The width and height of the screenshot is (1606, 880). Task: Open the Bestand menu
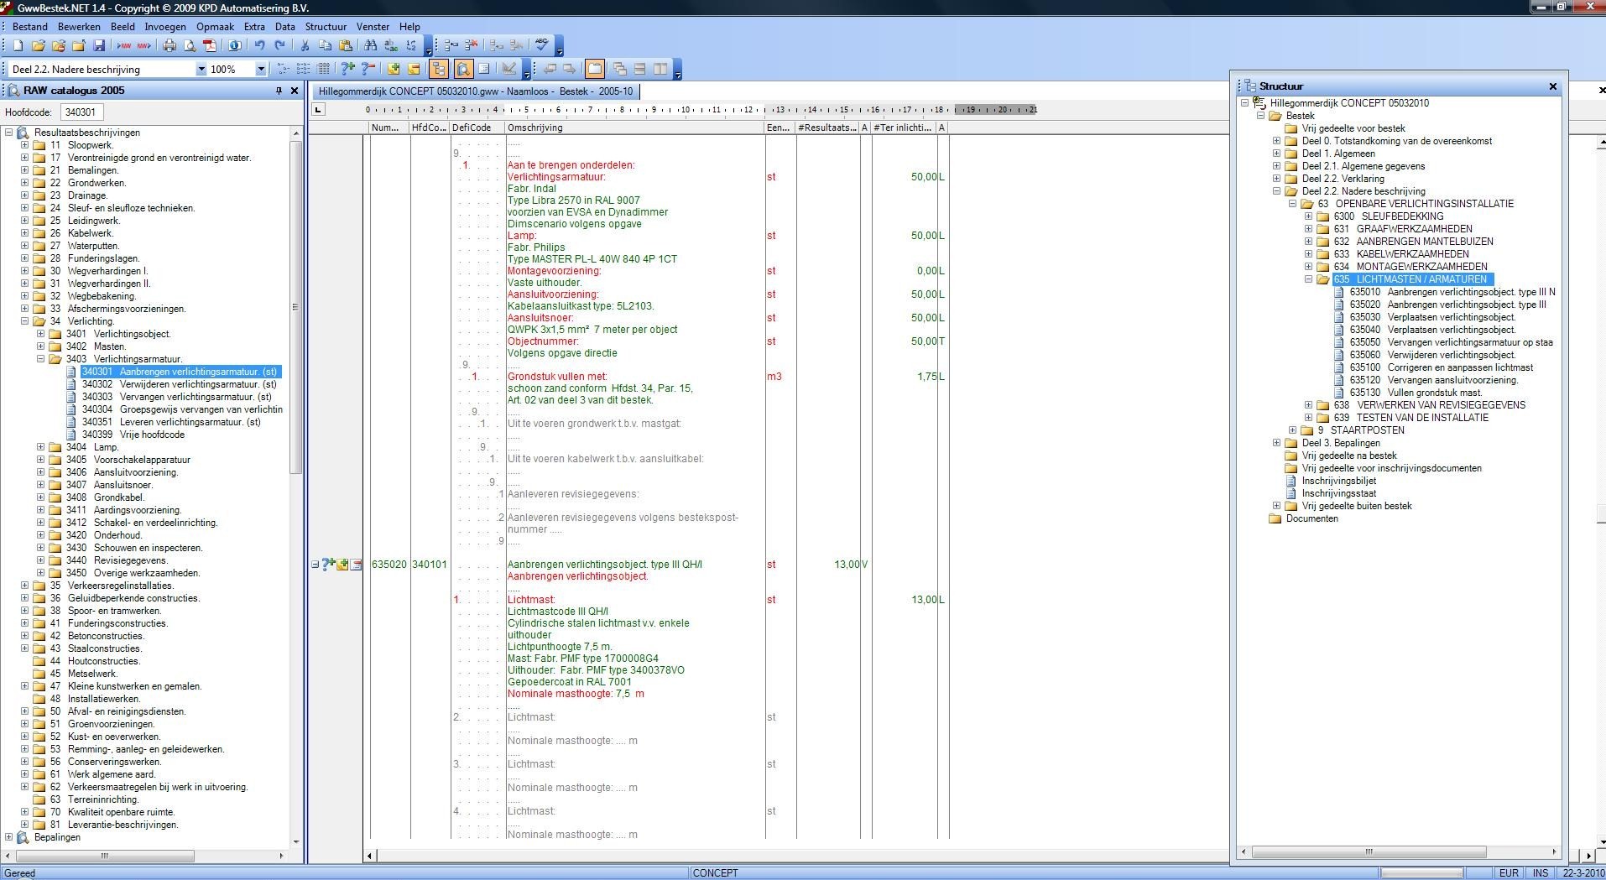[x=30, y=27]
